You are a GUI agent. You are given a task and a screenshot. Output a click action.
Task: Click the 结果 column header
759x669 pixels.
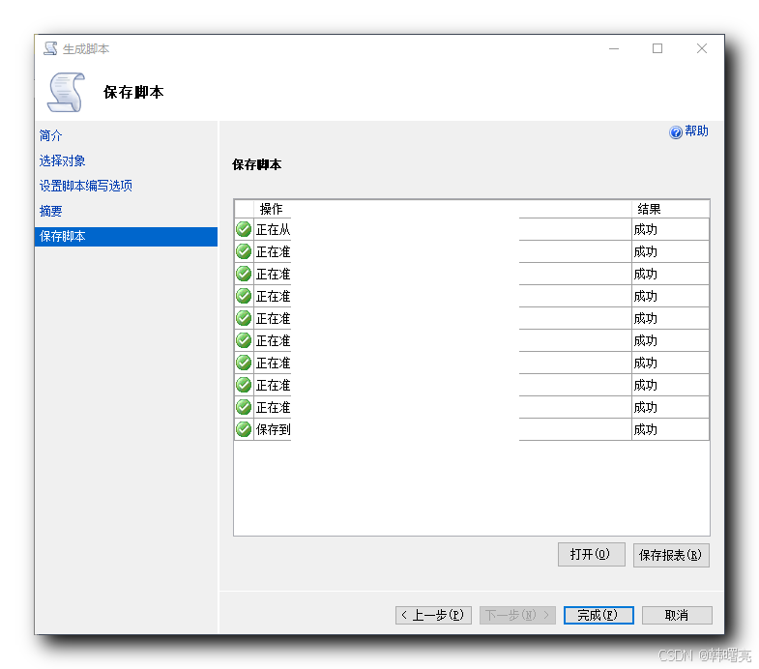coord(670,209)
